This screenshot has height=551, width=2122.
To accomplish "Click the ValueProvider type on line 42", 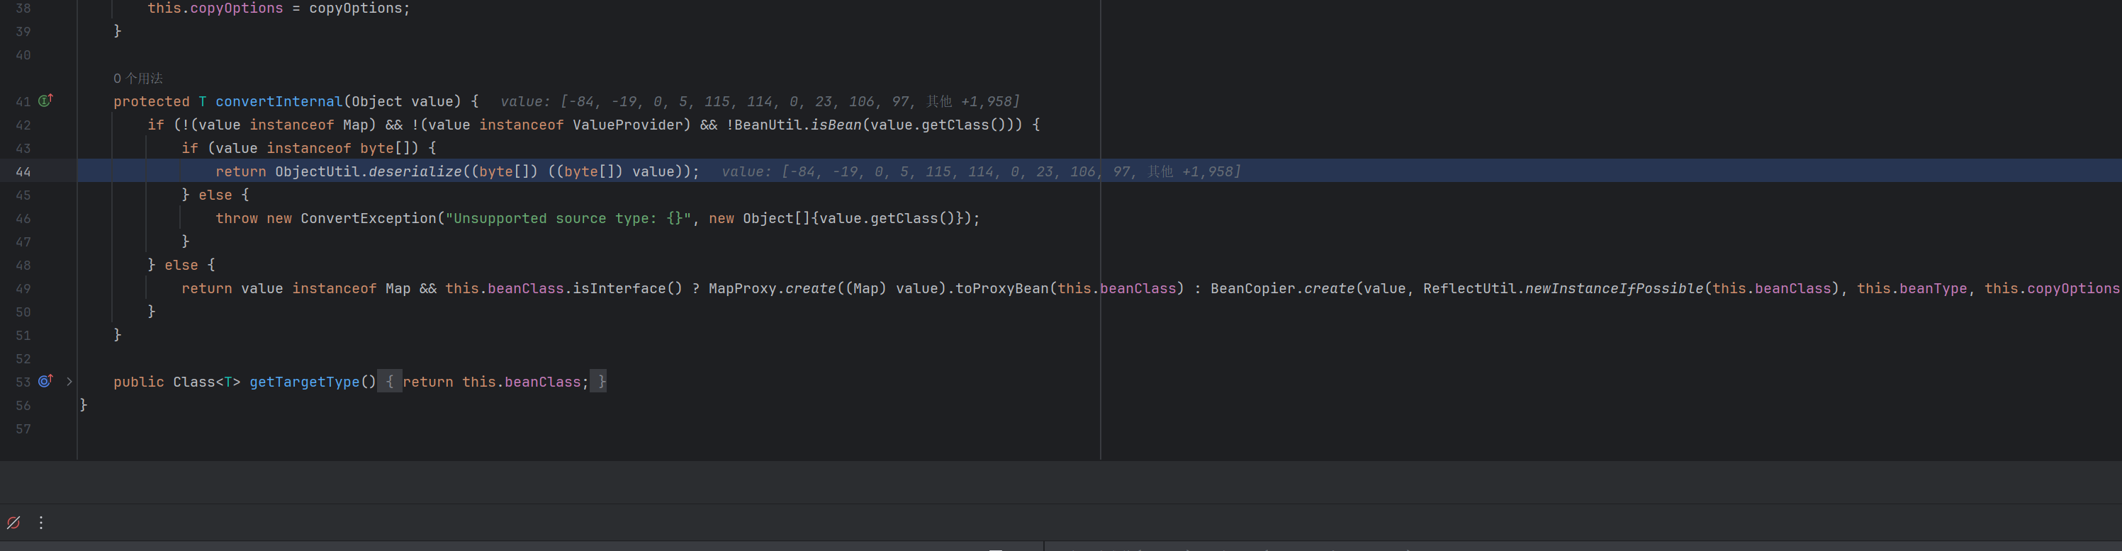I will point(628,125).
